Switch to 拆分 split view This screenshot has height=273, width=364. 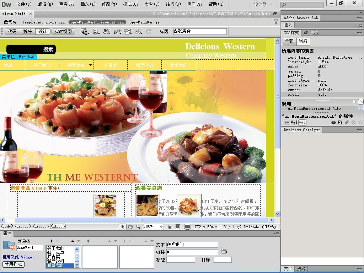point(27,32)
